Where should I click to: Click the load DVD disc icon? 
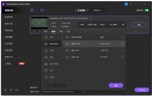[42, 10]
